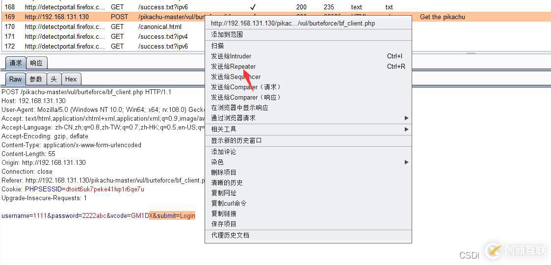The height and width of the screenshot is (265, 551).
Task: Open the '参数' tab
Action: coord(36,79)
